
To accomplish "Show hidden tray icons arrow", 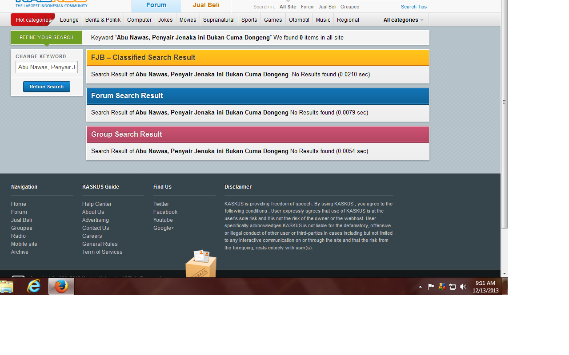I will [420, 287].
